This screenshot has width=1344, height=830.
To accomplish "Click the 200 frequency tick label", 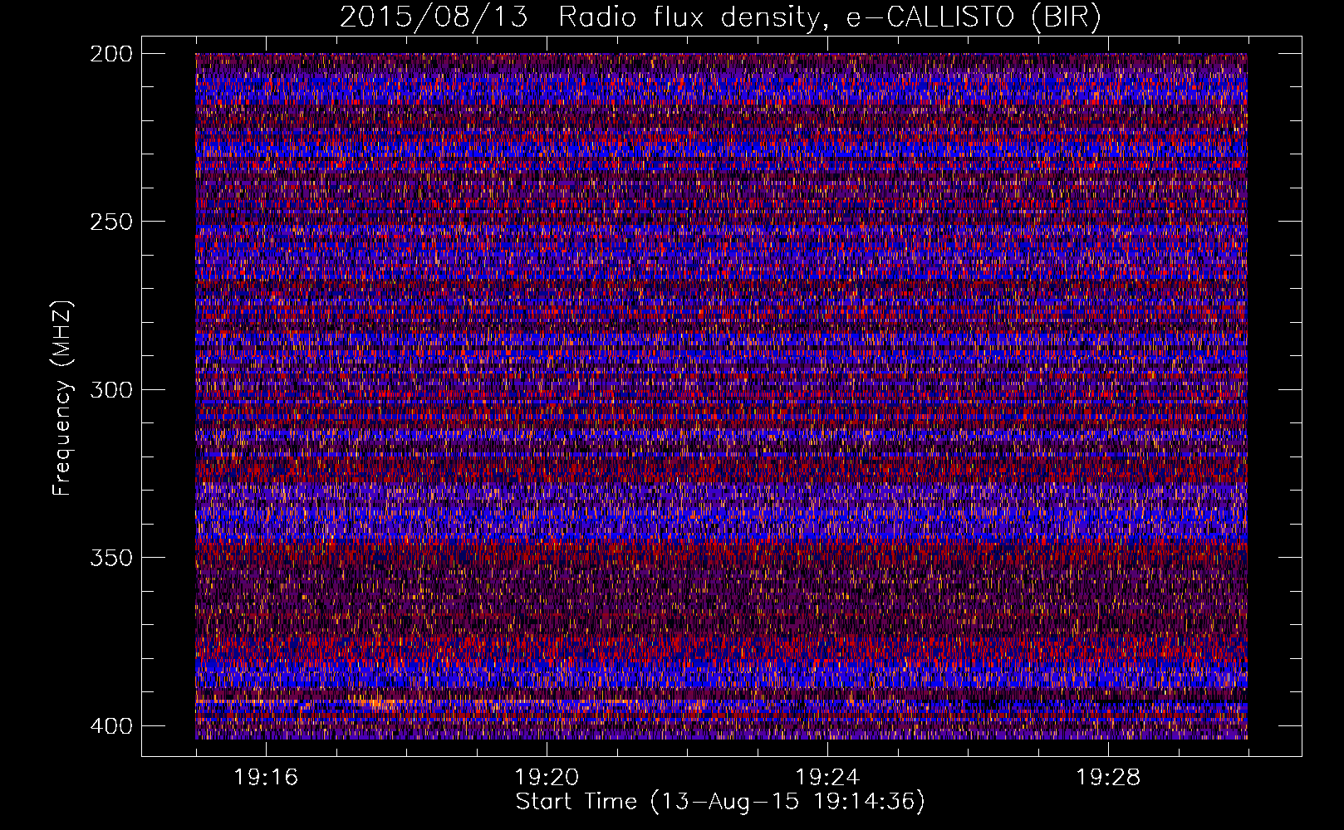I will click(110, 53).
